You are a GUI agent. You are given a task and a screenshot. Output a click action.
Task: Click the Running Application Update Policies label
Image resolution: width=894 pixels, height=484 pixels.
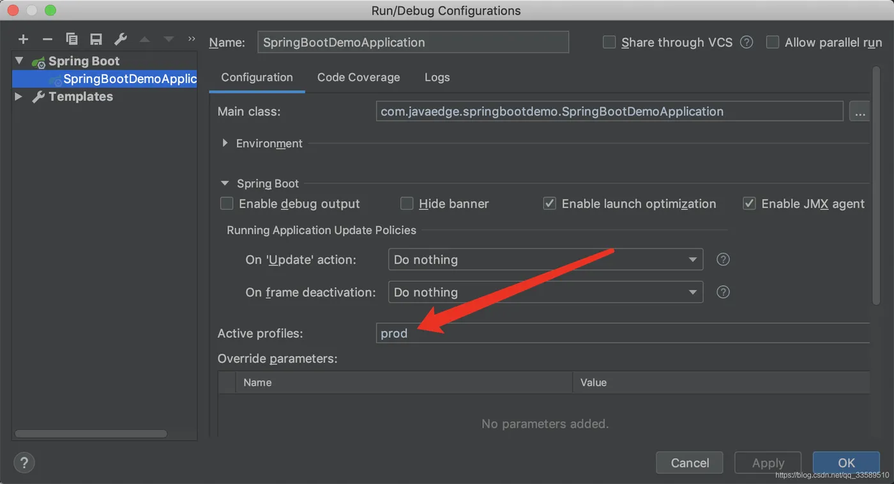(x=321, y=230)
